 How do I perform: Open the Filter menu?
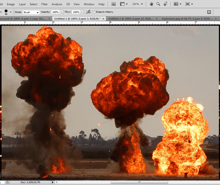click(x=44, y=4)
